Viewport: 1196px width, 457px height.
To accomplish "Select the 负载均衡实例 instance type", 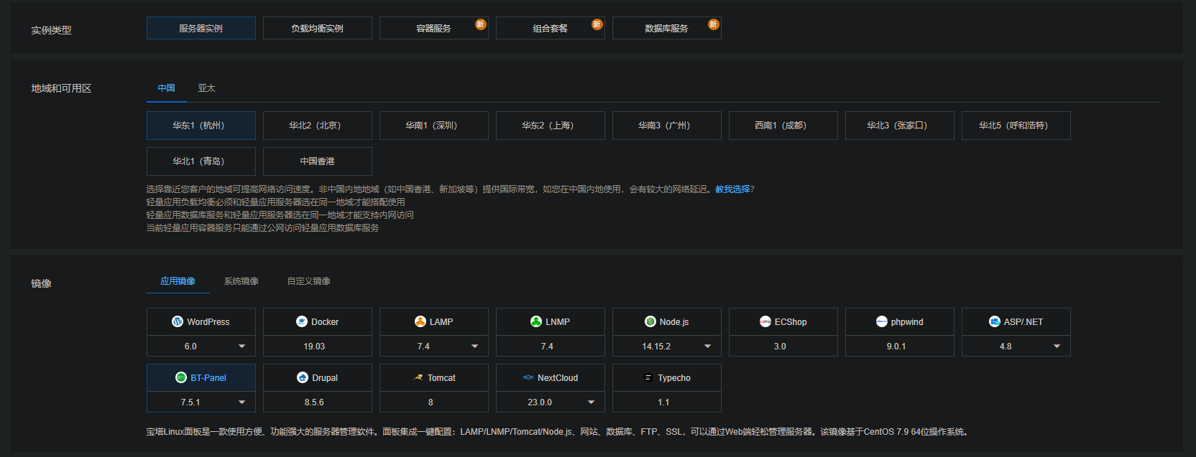I will tap(318, 28).
